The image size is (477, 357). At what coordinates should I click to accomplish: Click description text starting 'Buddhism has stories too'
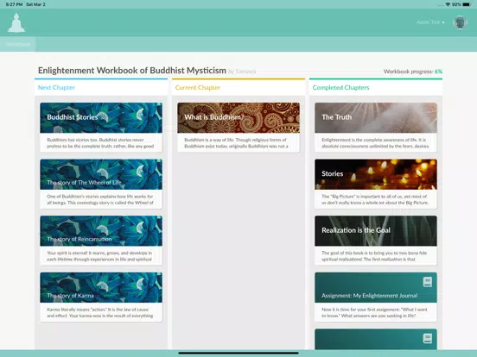tap(100, 143)
